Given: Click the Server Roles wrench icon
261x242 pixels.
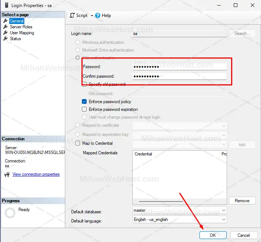Looking at the screenshot, I should click(6, 27).
